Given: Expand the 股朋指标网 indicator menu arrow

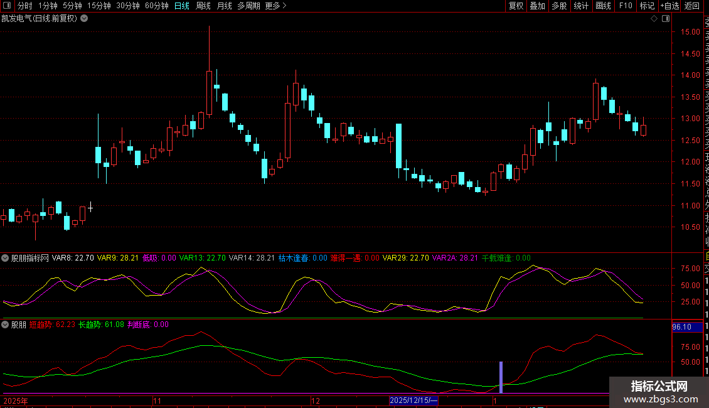Looking at the screenshot, I should click(x=5, y=258).
